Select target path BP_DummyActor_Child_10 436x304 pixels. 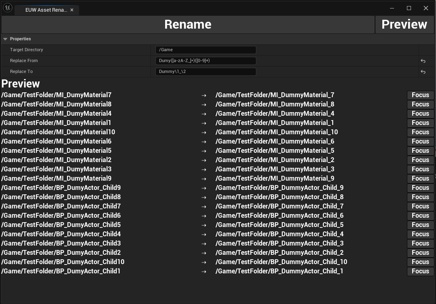click(x=281, y=262)
